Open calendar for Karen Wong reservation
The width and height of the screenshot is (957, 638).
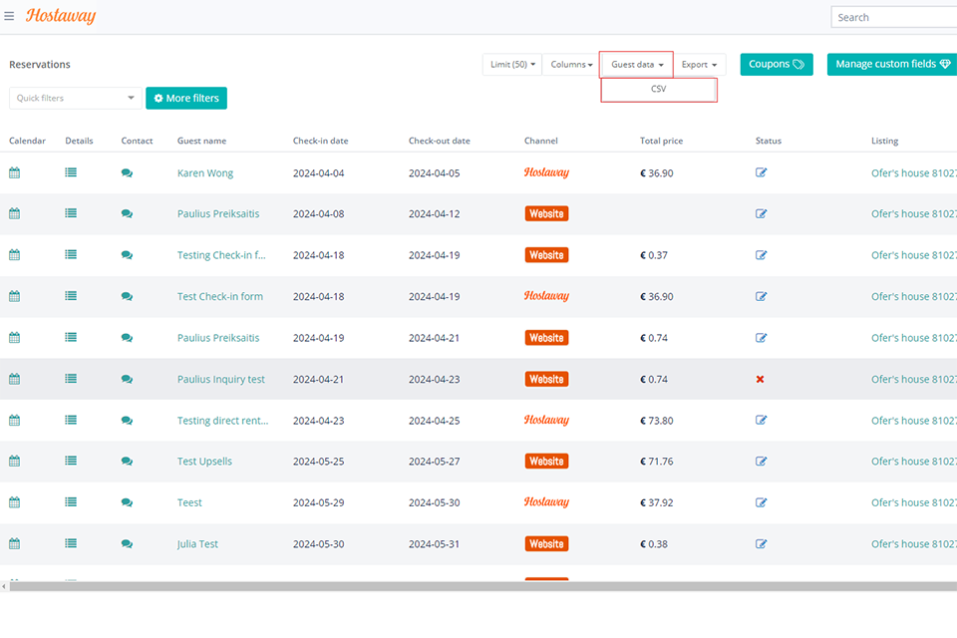15,172
